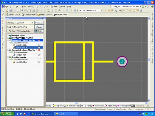
Task: Switch to the Schlib2.SchLib document tab
Action: [29, 15]
